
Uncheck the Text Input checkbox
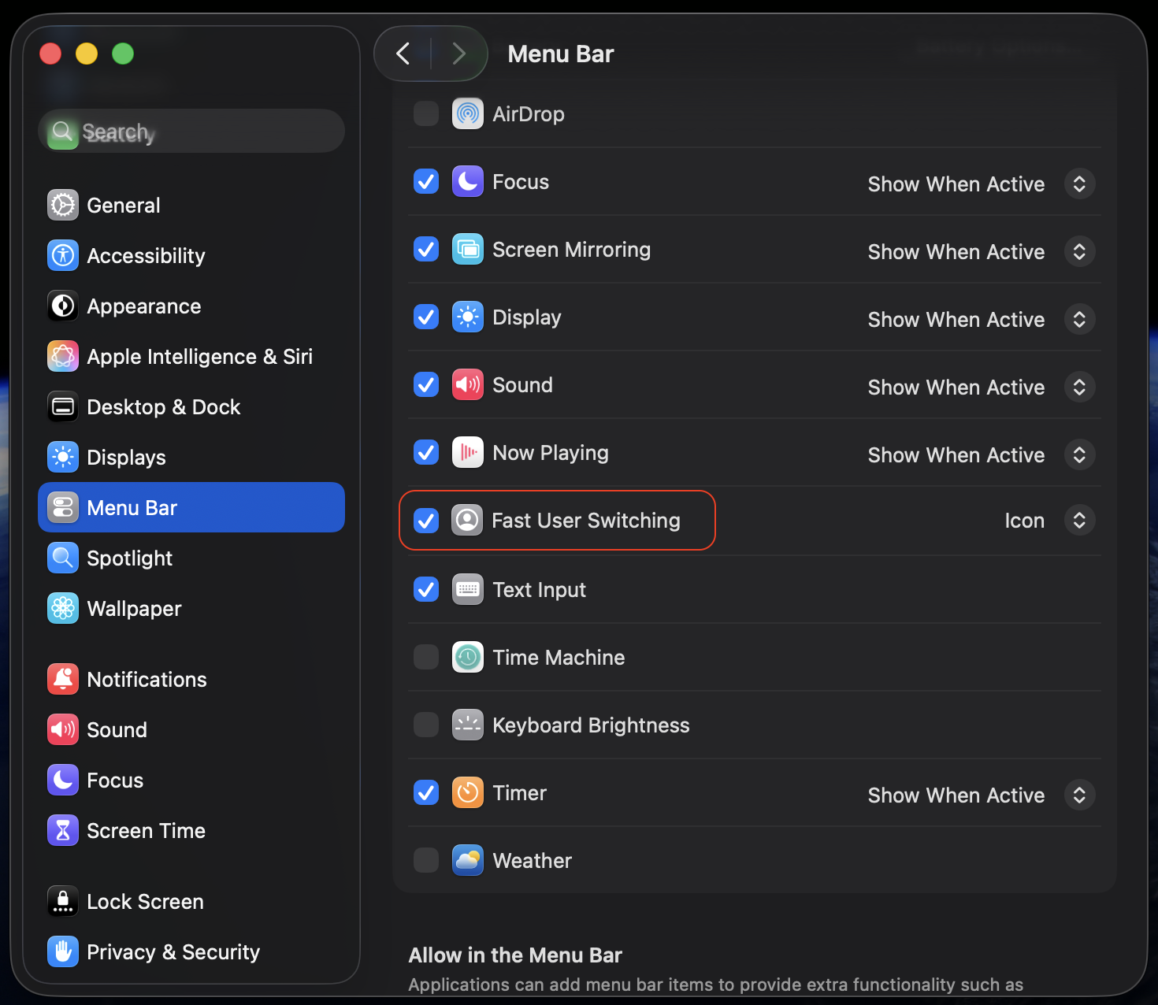[426, 590]
